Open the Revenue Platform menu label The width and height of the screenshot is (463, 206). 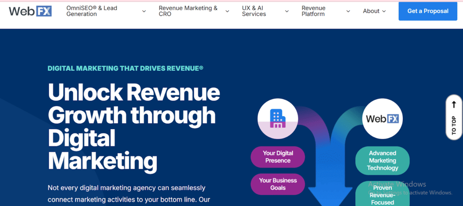(313, 11)
